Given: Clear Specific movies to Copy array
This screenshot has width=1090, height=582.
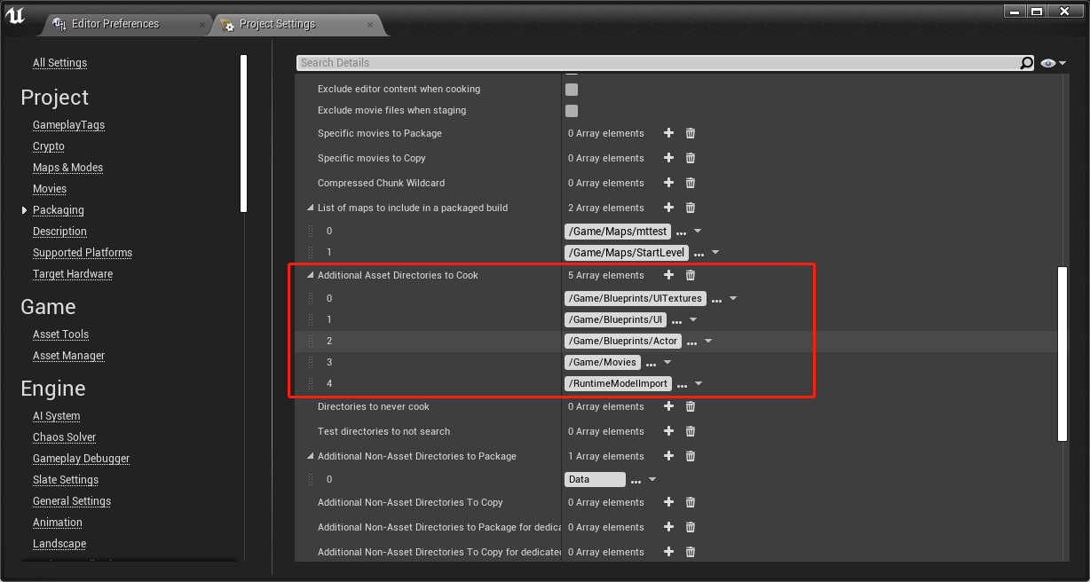Looking at the screenshot, I should click(x=691, y=158).
